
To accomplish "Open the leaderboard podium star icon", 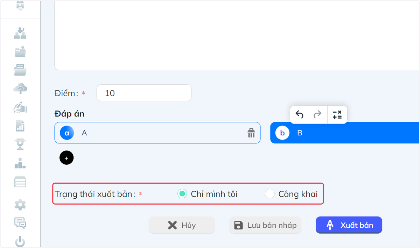I will coord(20,163).
